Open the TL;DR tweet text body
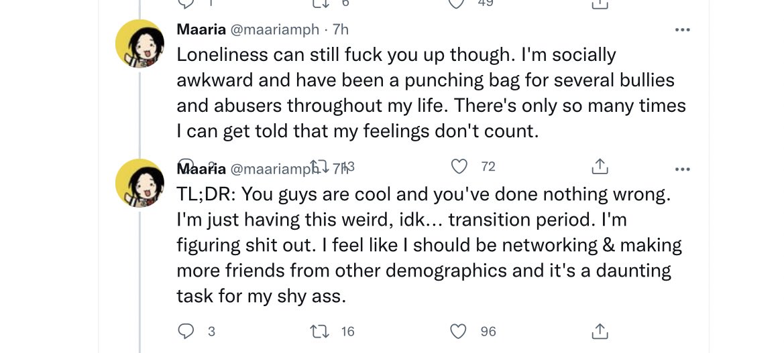Image resolution: width=784 pixels, height=353 pixels. pyautogui.click(x=429, y=244)
